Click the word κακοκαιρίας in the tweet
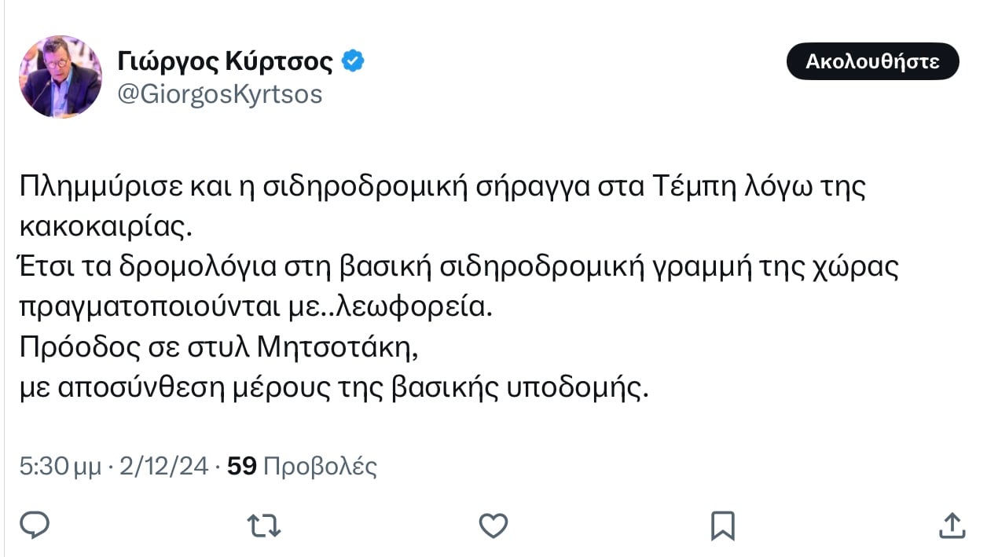 [x=105, y=228]
